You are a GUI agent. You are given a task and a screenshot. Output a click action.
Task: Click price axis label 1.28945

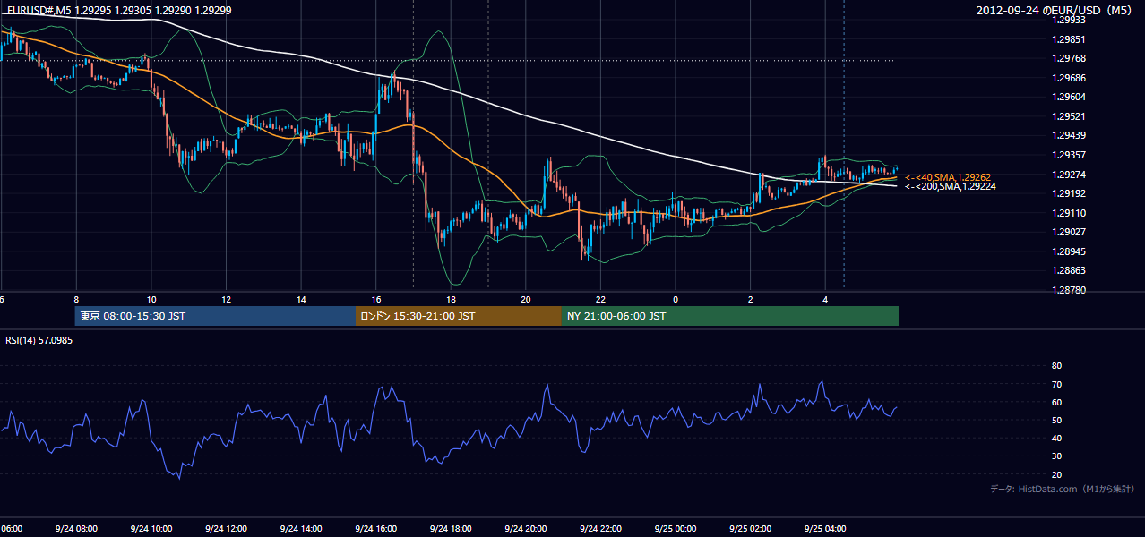[x=1068, y=251]
